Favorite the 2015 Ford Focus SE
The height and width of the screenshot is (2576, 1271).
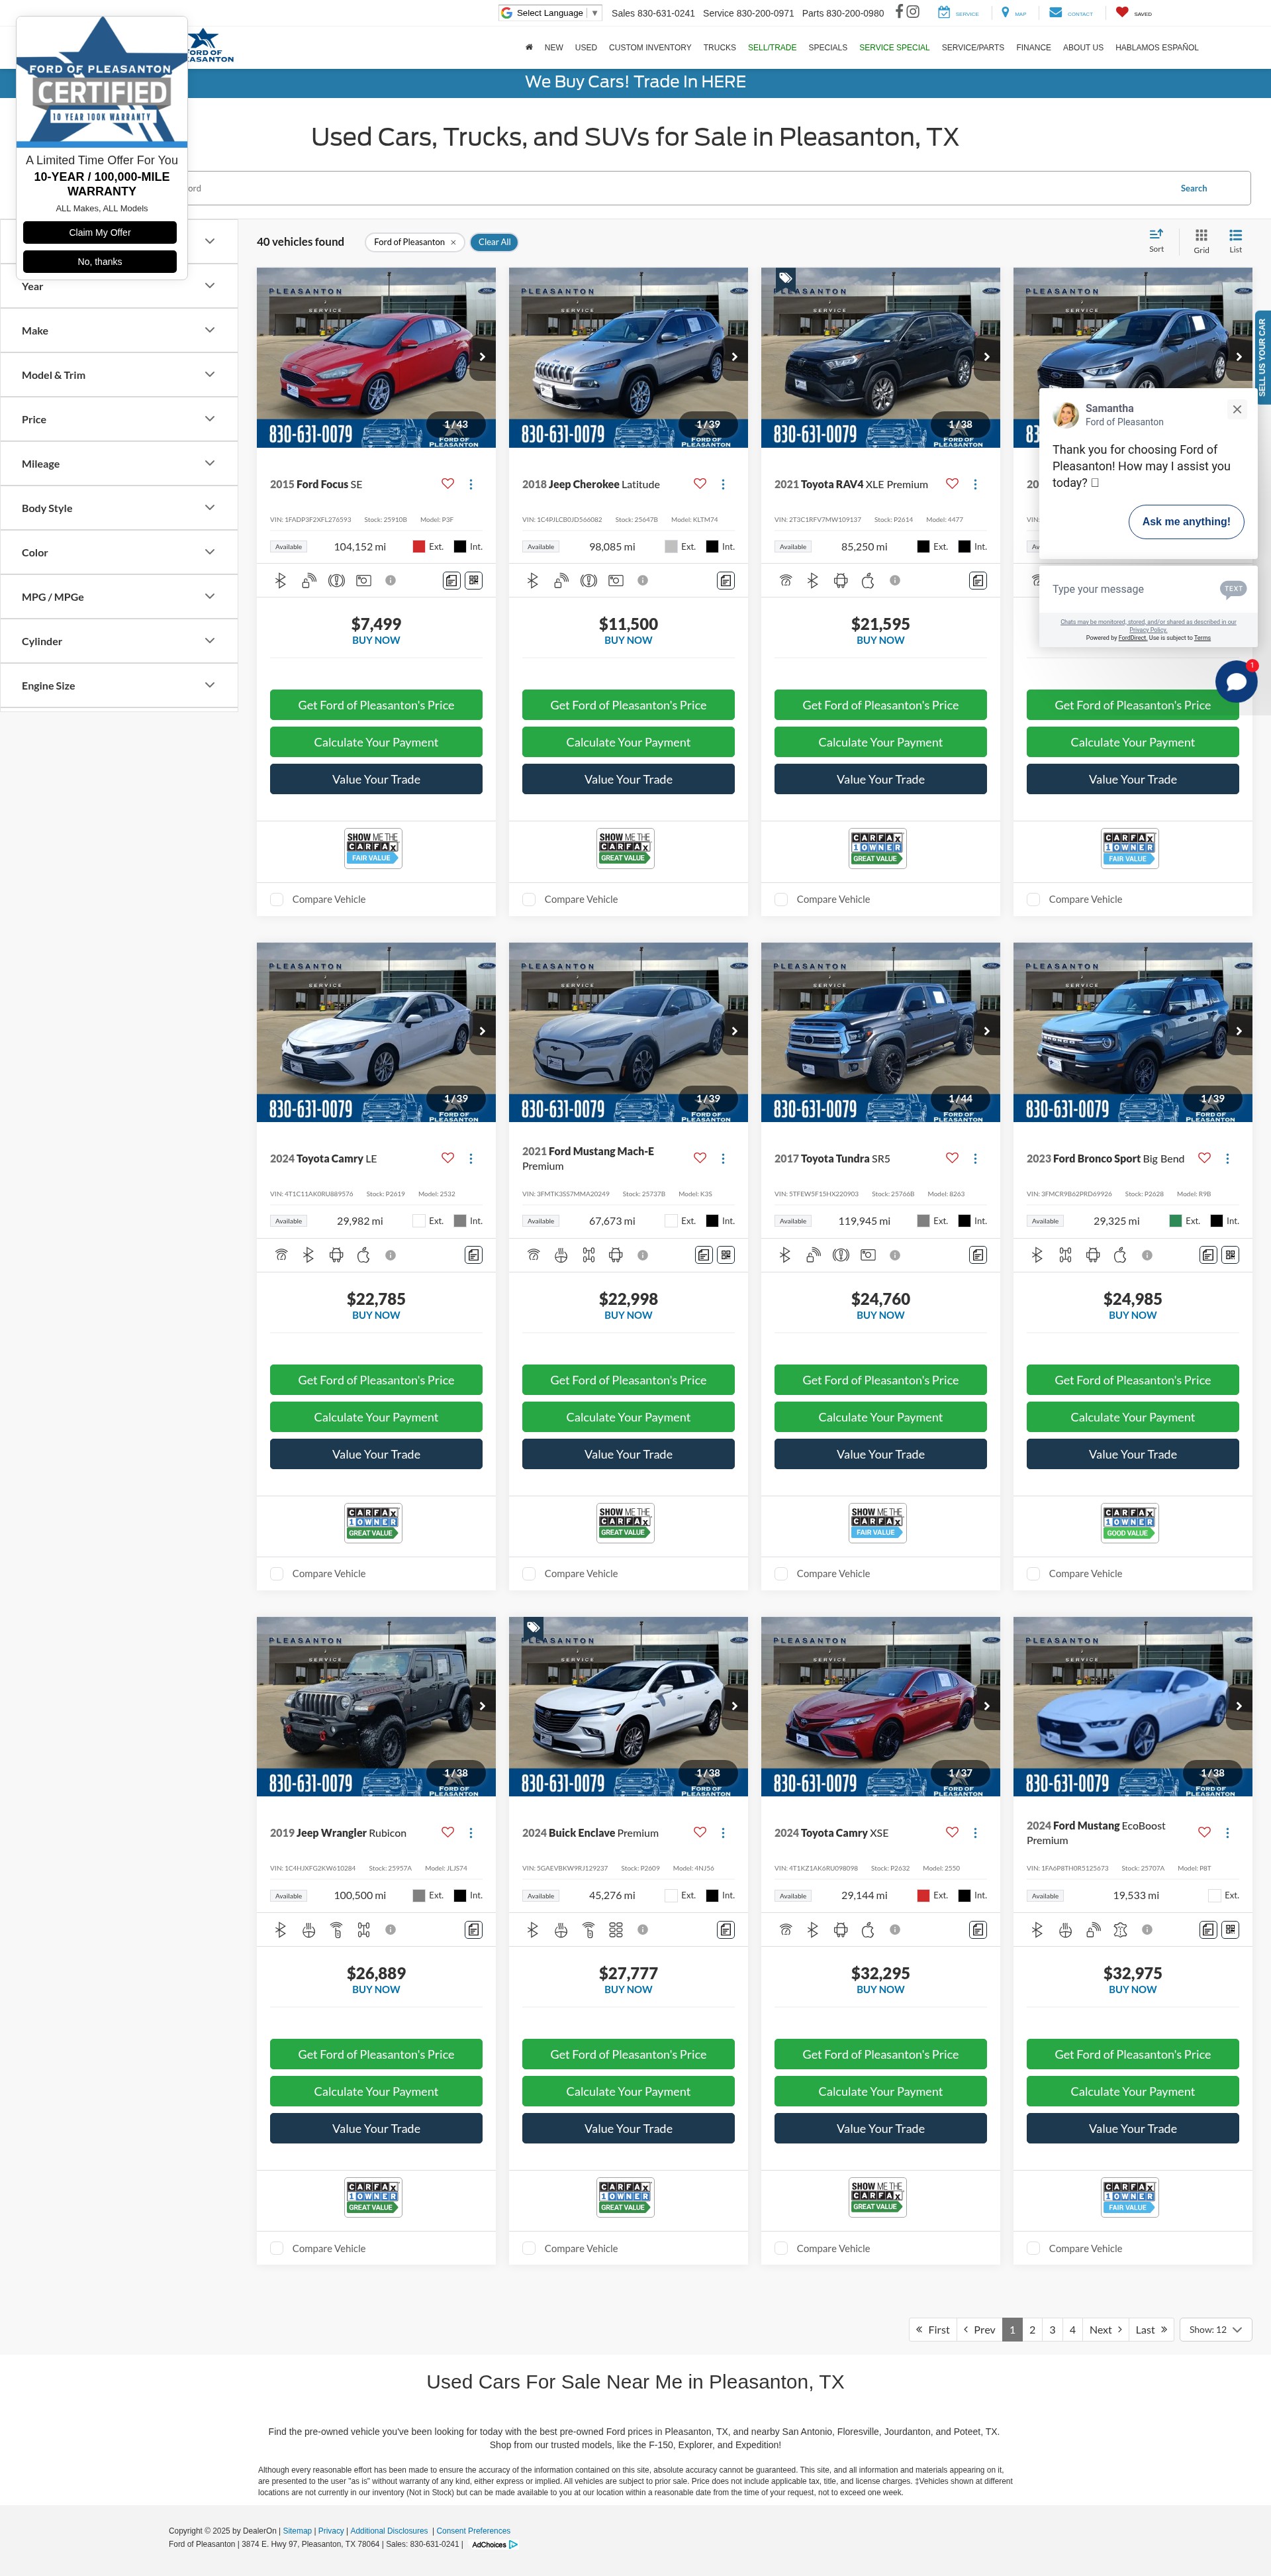pos(447,484)
